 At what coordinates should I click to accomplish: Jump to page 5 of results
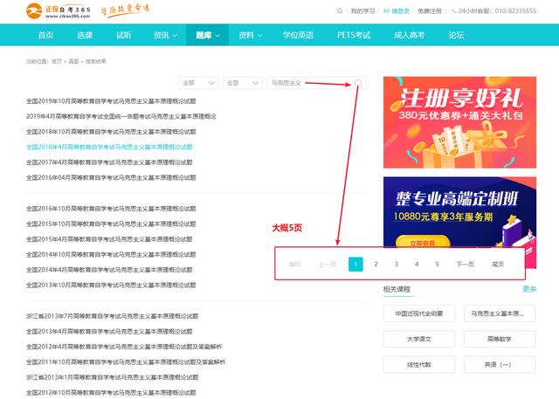click(437, 264)
